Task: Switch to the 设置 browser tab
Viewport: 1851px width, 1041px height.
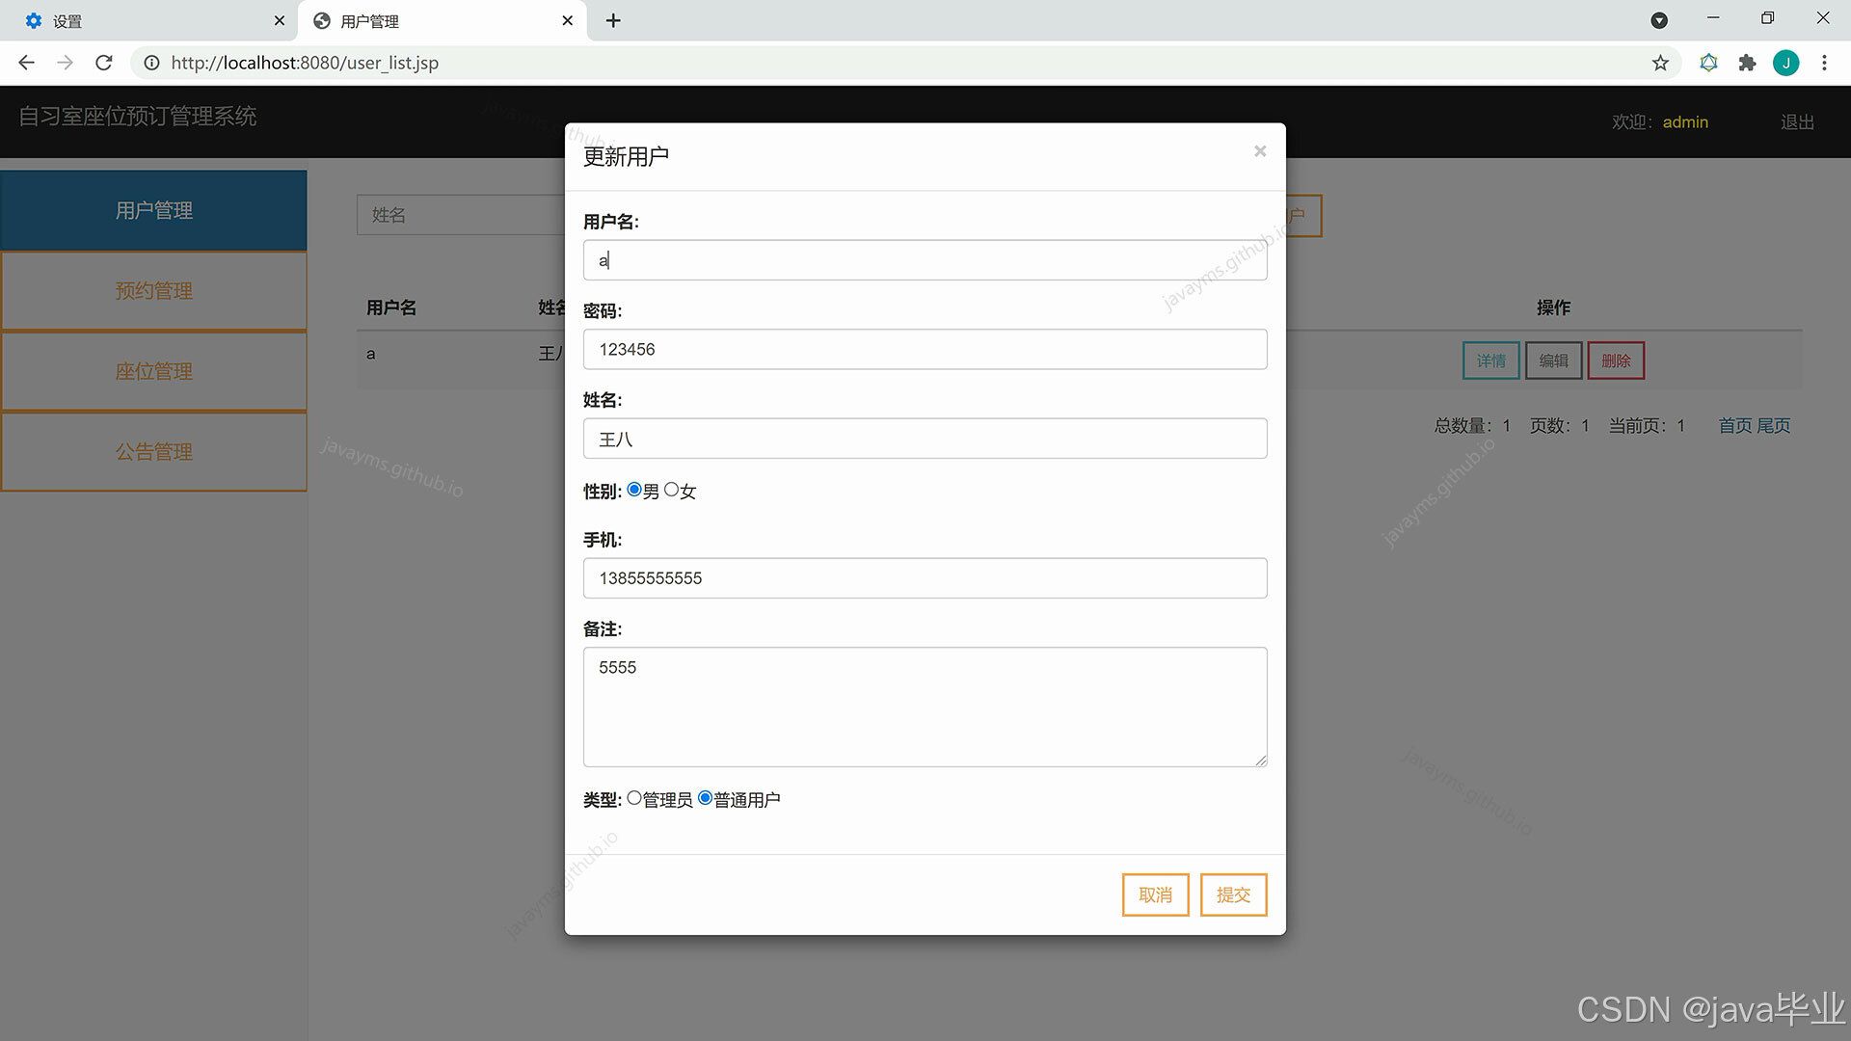Action: 149,20
